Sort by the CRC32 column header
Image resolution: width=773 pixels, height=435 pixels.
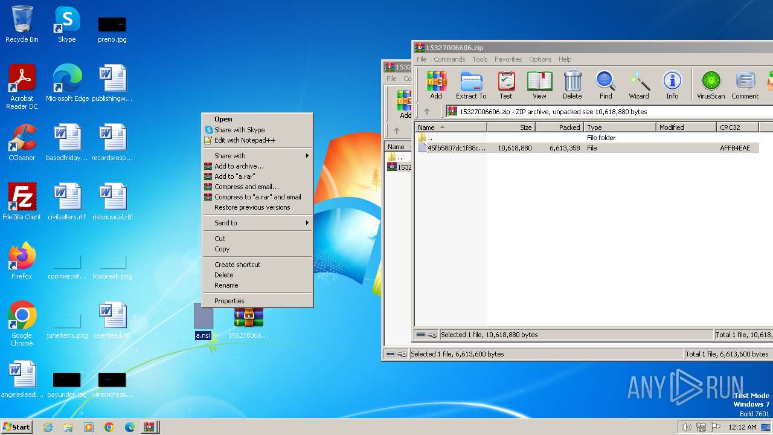(x=737, y=127)
